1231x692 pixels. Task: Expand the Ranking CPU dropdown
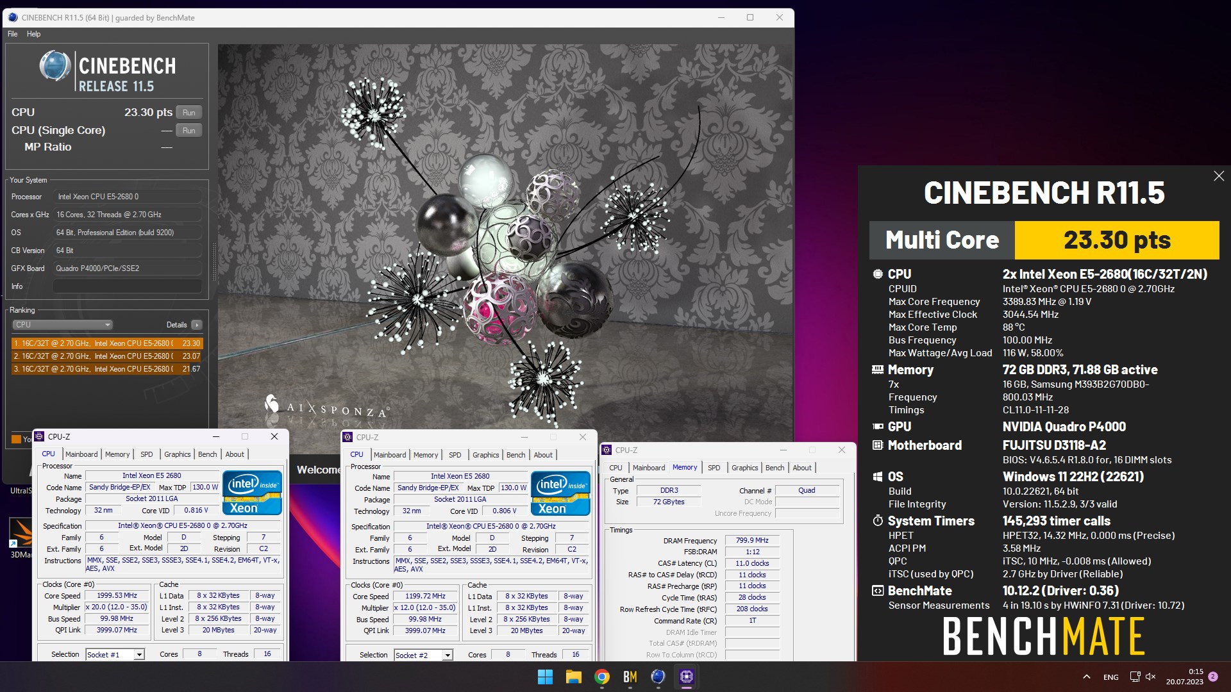[x=62, y=325]
